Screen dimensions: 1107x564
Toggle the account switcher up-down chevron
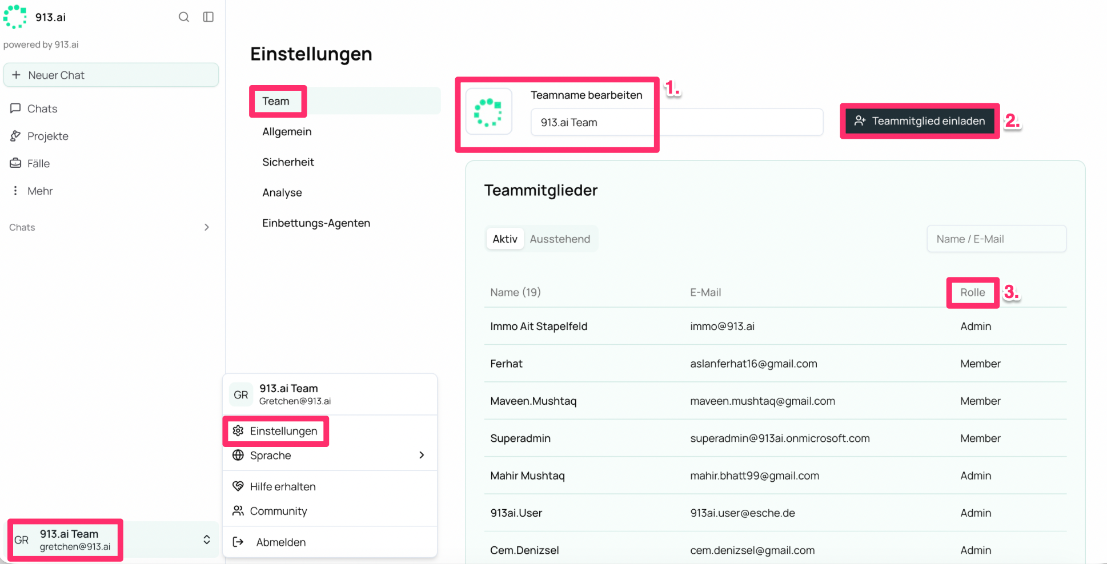(207, 540)
